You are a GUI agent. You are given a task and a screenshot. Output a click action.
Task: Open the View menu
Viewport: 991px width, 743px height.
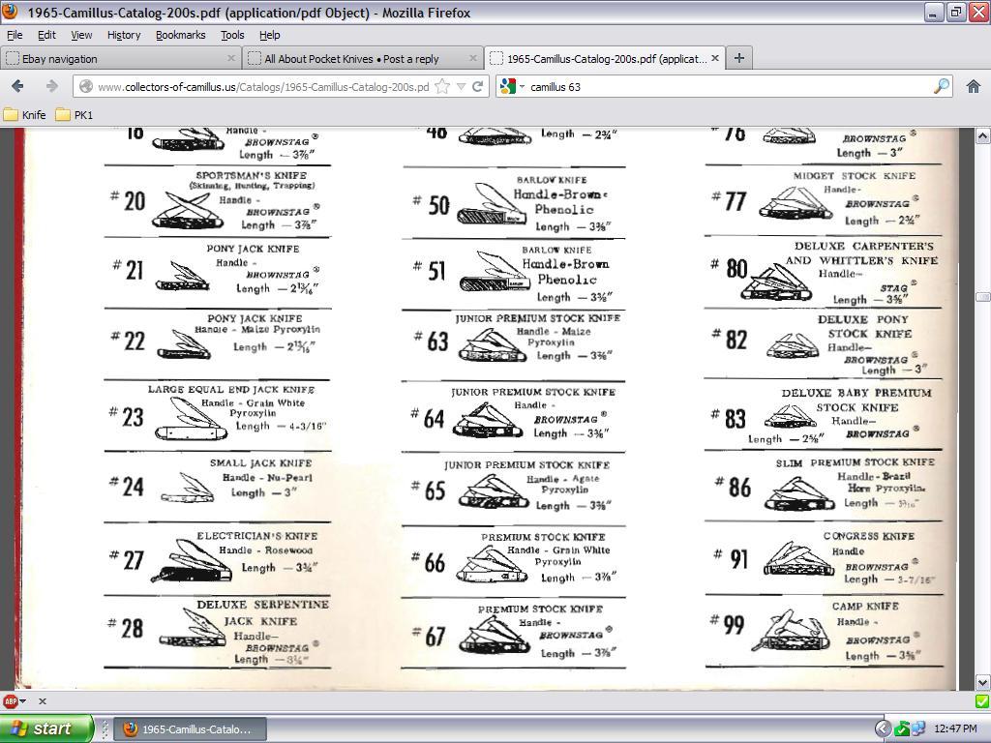(81, 35)
